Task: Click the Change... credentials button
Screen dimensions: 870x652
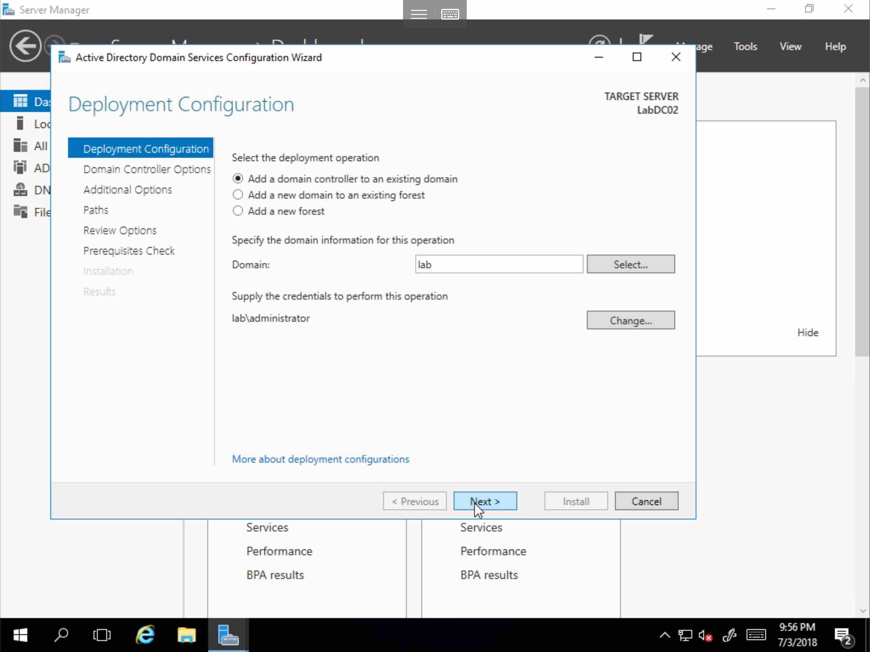Action: coord(631,320)
